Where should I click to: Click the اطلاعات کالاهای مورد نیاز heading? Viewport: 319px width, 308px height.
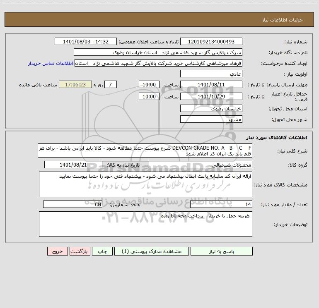(277, 138)
